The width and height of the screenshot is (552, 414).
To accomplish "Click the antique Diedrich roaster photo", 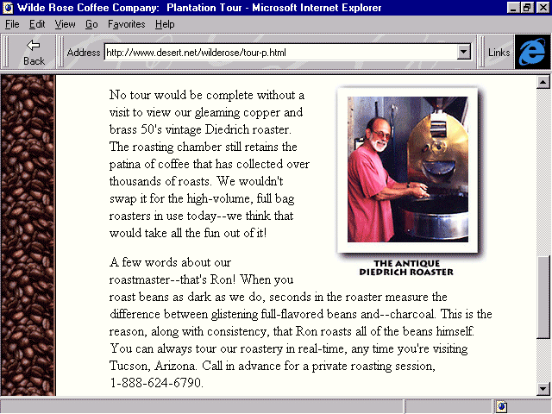I will [x=408, y=169].
